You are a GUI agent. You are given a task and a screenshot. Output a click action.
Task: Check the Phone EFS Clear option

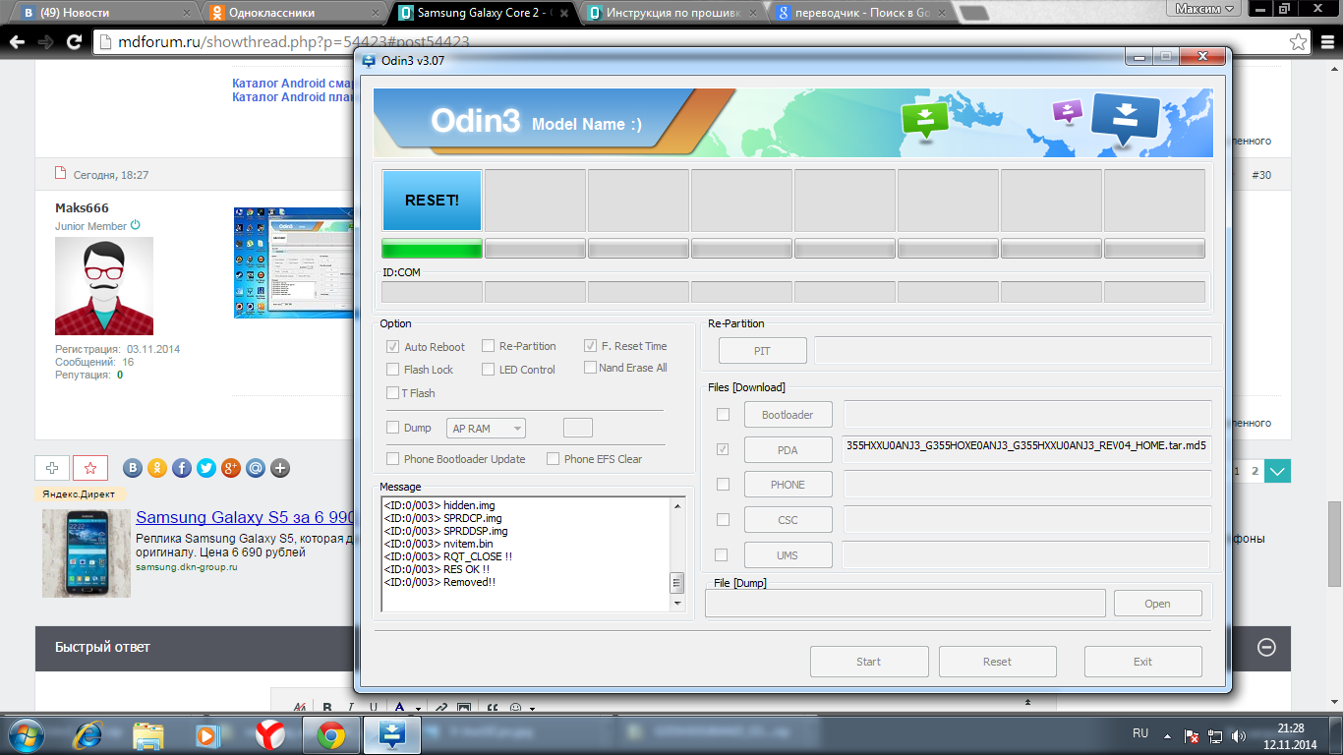[x=554, y=459]
